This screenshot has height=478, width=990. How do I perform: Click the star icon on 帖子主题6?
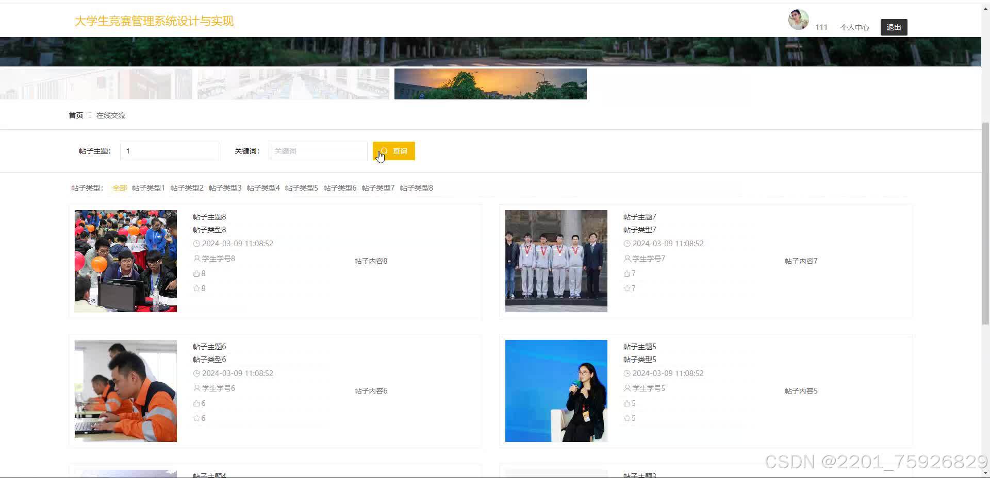[x=197, y=418]
